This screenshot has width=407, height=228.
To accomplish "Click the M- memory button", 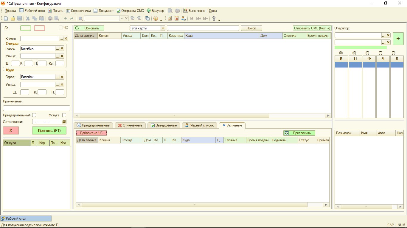I will [205, 18].
